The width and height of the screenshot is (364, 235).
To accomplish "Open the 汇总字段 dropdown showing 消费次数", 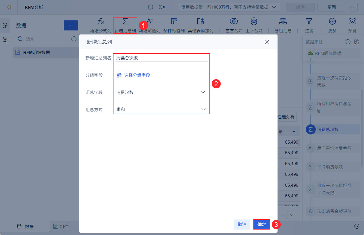I will click(161, 92).
